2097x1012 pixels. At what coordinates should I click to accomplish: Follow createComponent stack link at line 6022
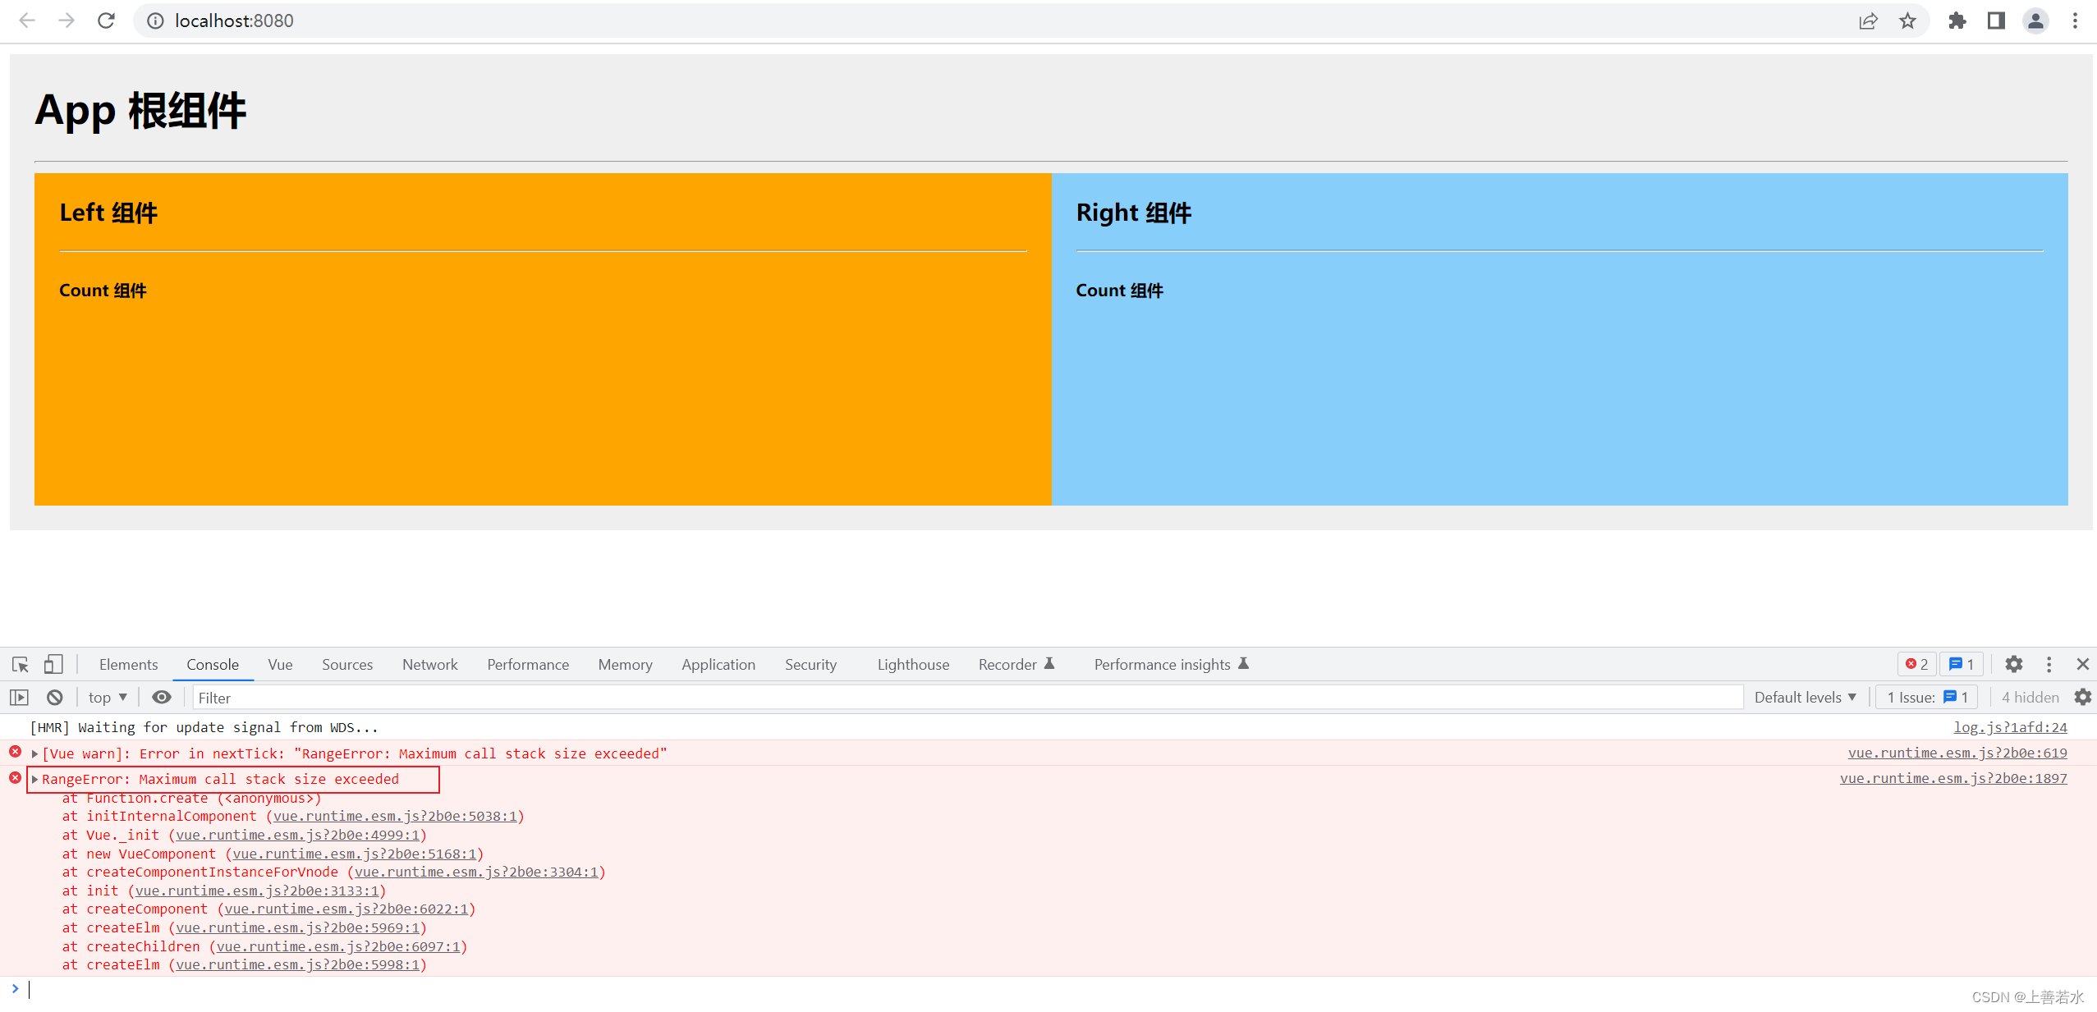click(346, 909)
